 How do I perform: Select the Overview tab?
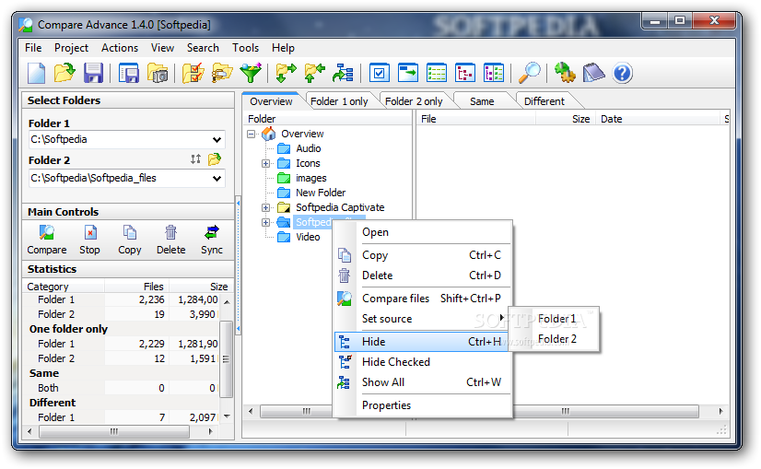point(271,101)
